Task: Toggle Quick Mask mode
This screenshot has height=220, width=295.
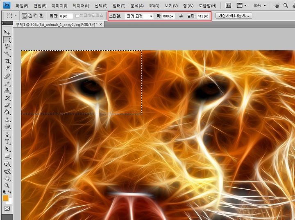Action: (7, 209)
